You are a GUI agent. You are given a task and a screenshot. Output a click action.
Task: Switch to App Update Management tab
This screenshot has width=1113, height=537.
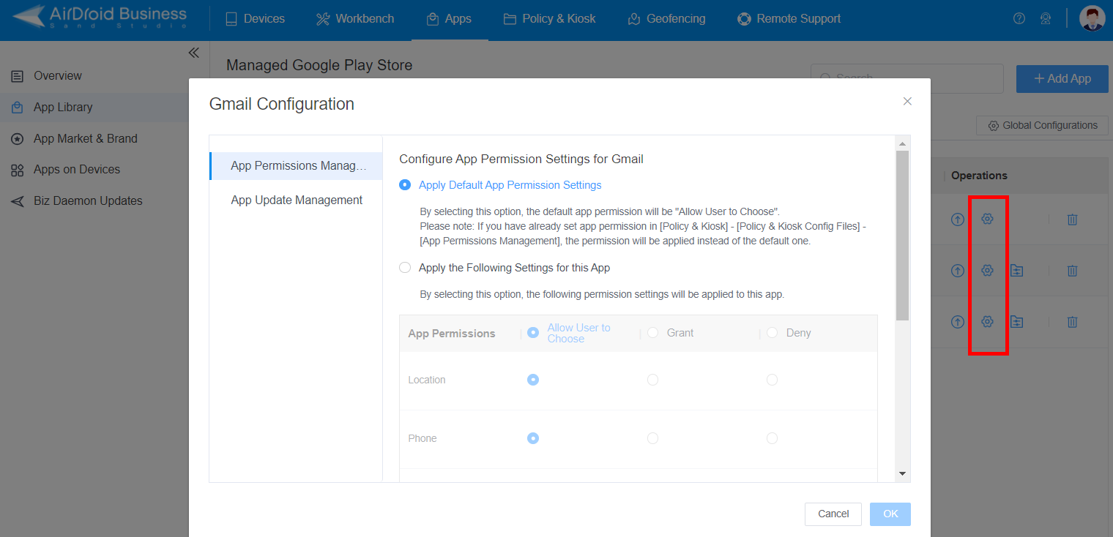tap(296, 200)
